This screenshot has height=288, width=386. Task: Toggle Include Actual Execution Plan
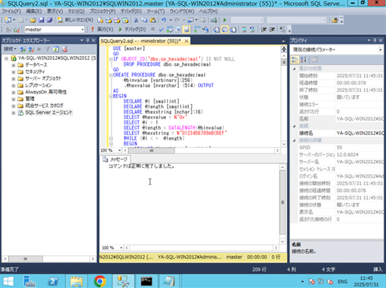click(x=197, y=30)
